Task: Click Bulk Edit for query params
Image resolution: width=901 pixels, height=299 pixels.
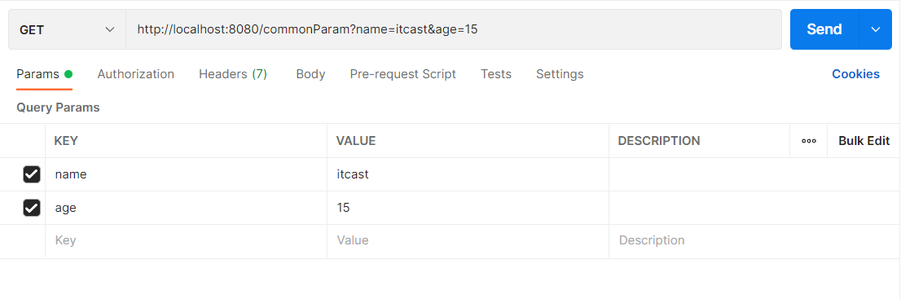Action: point(864,141)
